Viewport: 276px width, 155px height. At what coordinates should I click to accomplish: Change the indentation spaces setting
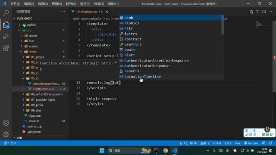(205, 143)
